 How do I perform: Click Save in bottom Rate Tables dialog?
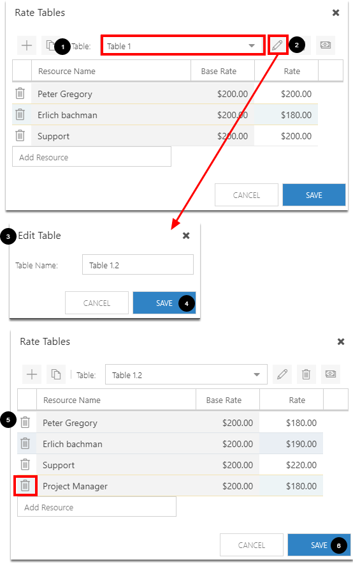[x=319, y=545]
